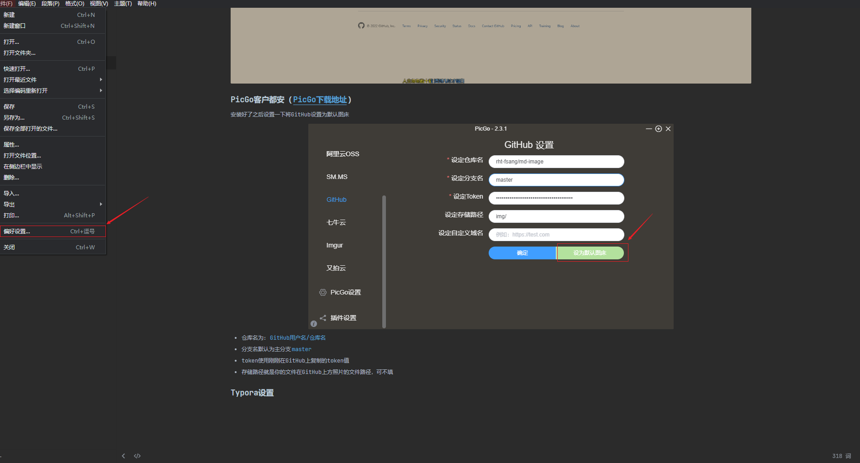Click PicGo circled plus icon
The width and height of the screenshot is (860, 463).
659,129
